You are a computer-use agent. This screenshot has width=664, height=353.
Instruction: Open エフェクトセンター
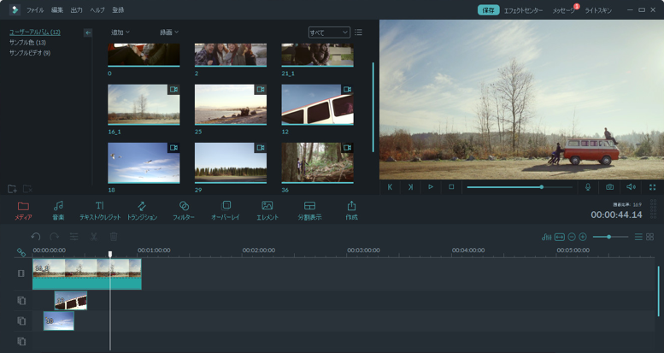pos(523,10)
